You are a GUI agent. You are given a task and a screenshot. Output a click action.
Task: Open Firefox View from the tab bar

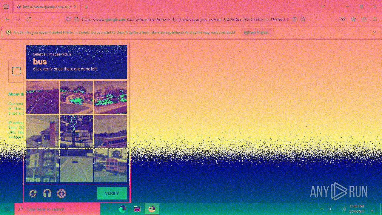click(6, 7)
